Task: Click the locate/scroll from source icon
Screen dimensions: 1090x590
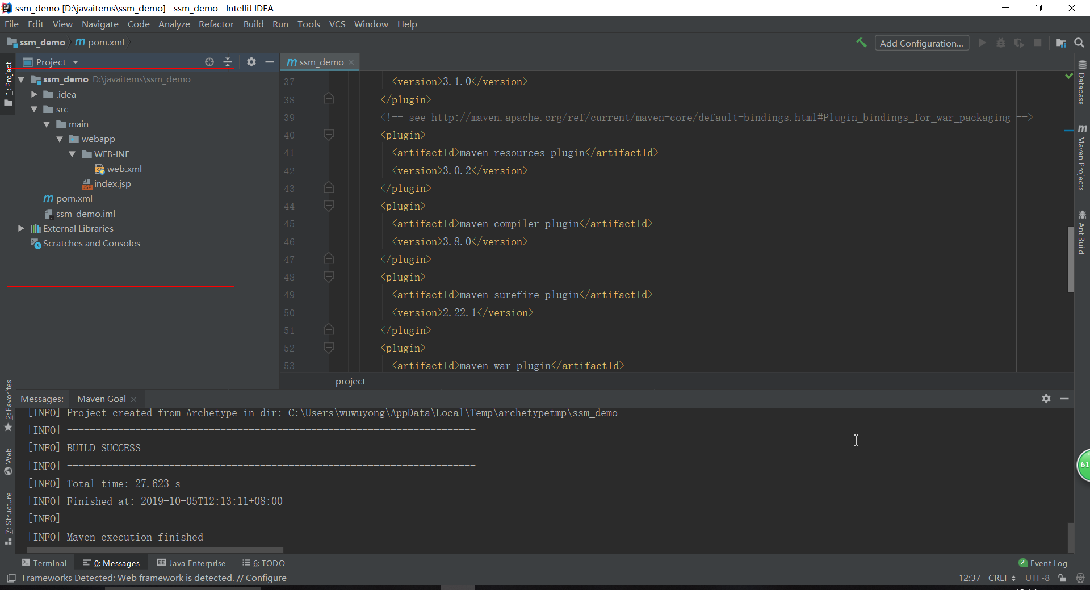Action: point(209,62)
